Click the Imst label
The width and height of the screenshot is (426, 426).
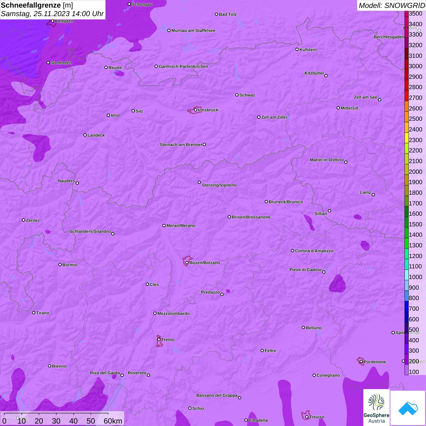(115, 115)
